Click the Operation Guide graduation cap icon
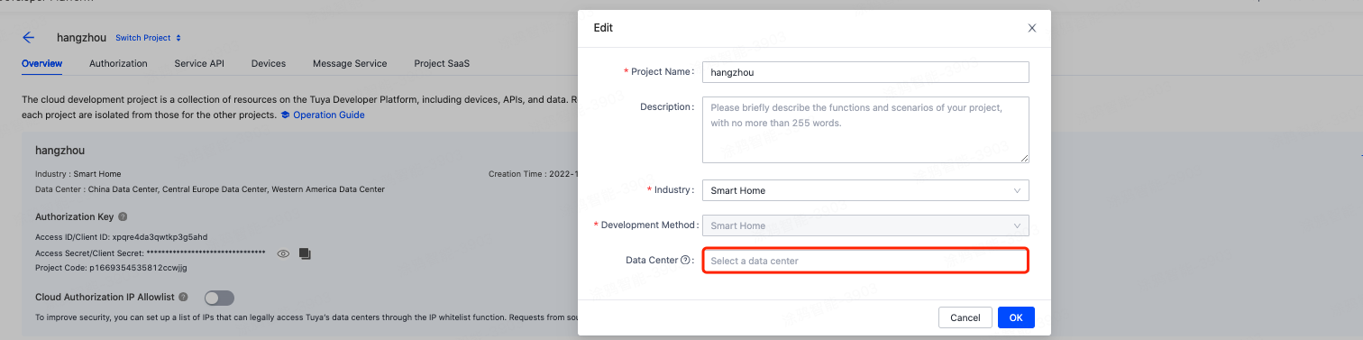Viewport: 1363px width, 340px height. (286, 115)
